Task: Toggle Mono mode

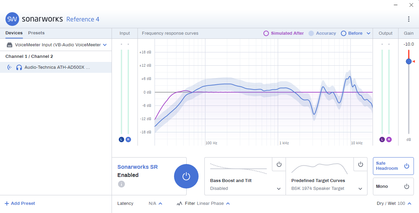Action: click(393, 186)
